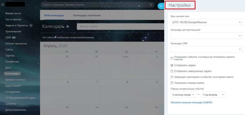Open Бизнес-процессы in sidebar

[16, 44]
